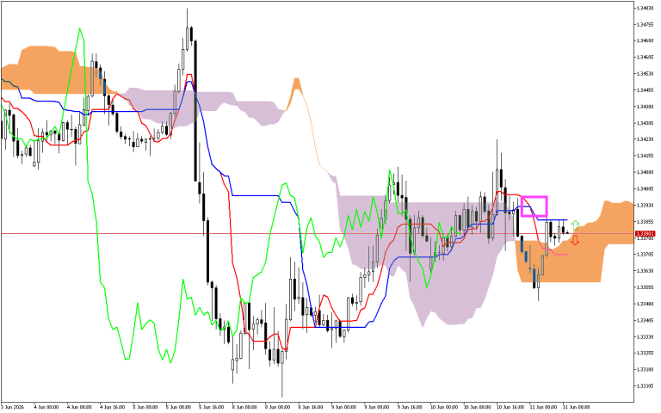
Task: Click the 1.33405 price axis label
Action: 646,320
